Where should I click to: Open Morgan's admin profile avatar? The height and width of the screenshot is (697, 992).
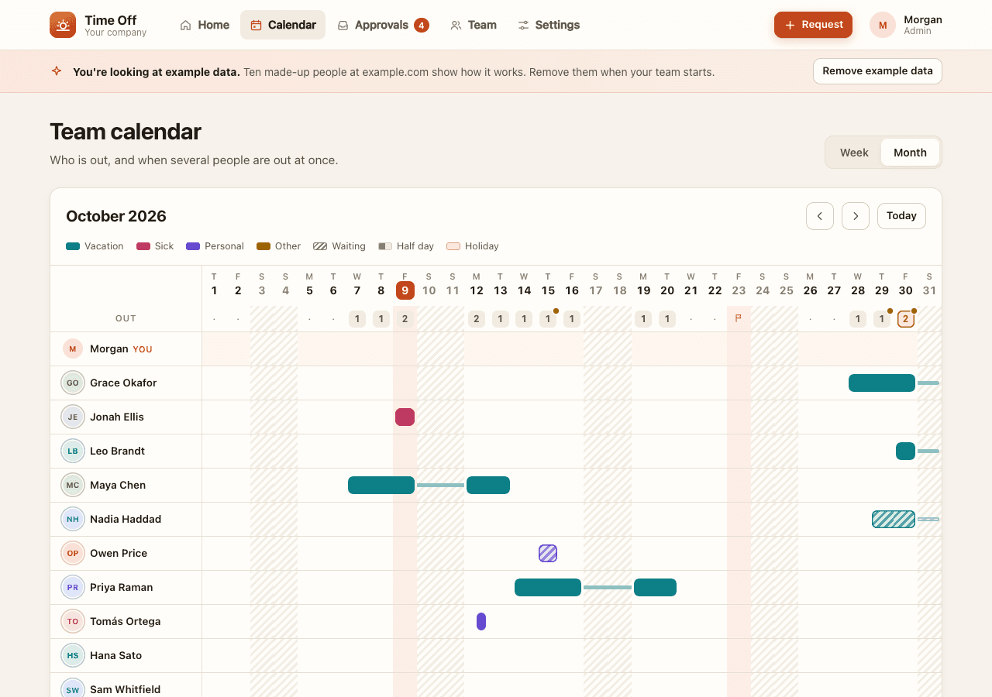(883, 25)
